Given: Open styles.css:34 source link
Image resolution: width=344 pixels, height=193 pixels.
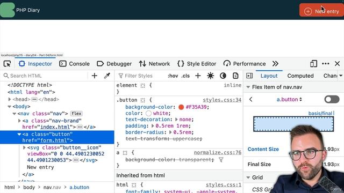Looking at the screenshot, I should pyautogui.click(x=222, y=100).
